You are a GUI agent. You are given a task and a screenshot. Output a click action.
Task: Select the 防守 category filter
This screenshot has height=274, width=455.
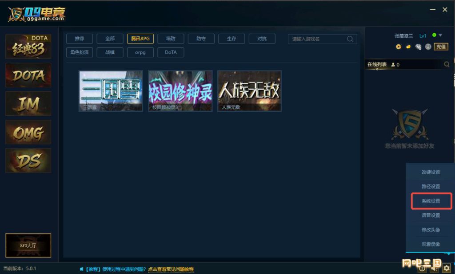point(201,39)
